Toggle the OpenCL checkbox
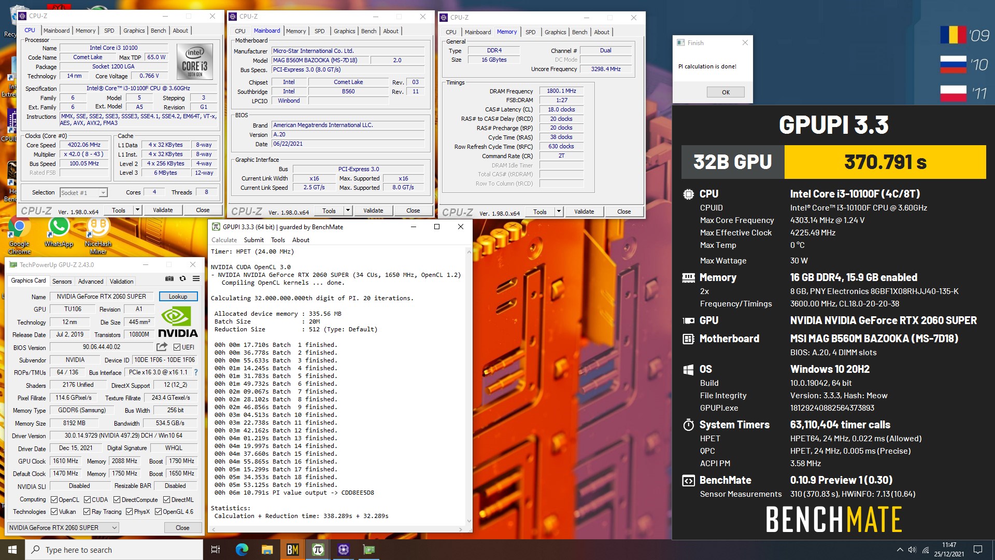 tap(54, 500)
